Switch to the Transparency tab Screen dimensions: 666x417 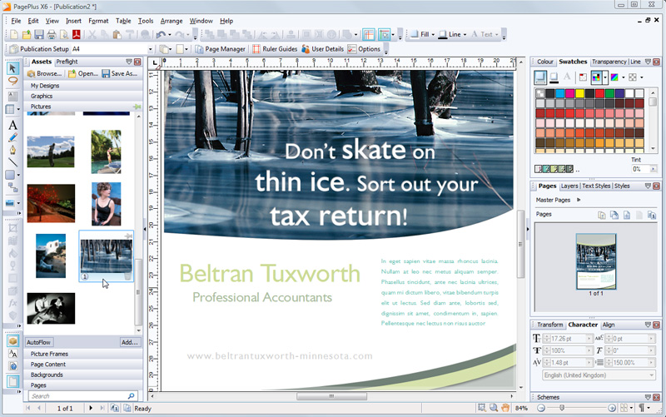pyautogui.click(x=609, y=62)
